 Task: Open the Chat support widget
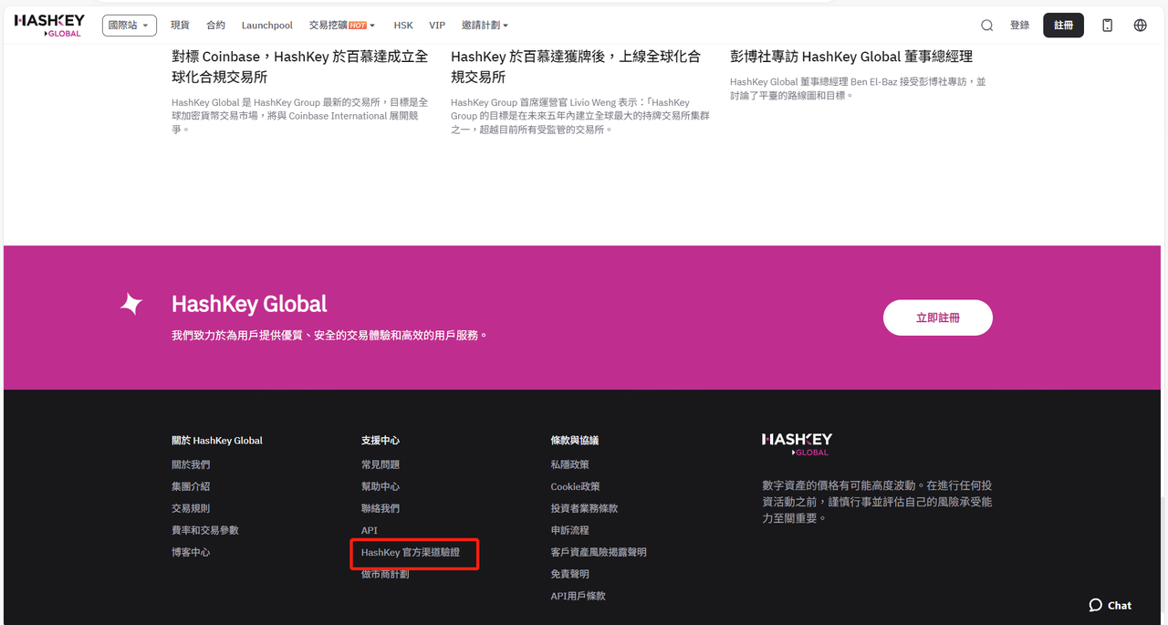[x=1110, y=605]
